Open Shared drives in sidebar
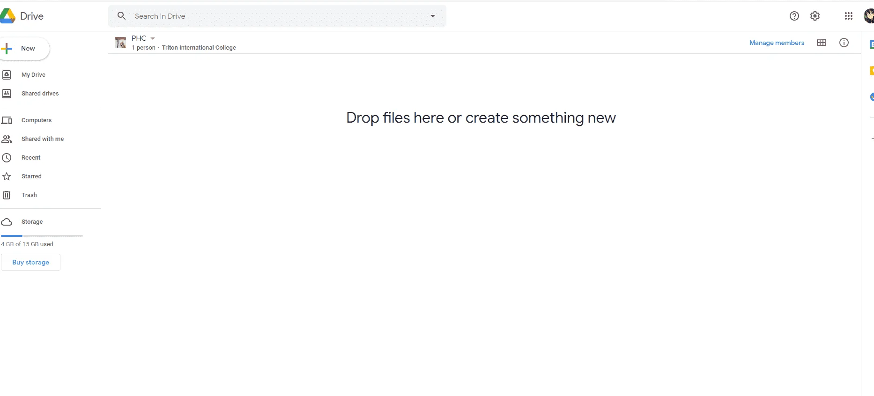This screenshot has height=396, width=874. [40, 93]
